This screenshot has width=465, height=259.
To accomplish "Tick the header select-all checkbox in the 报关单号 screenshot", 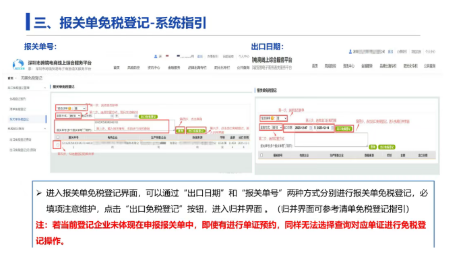I will pos(58,138).
